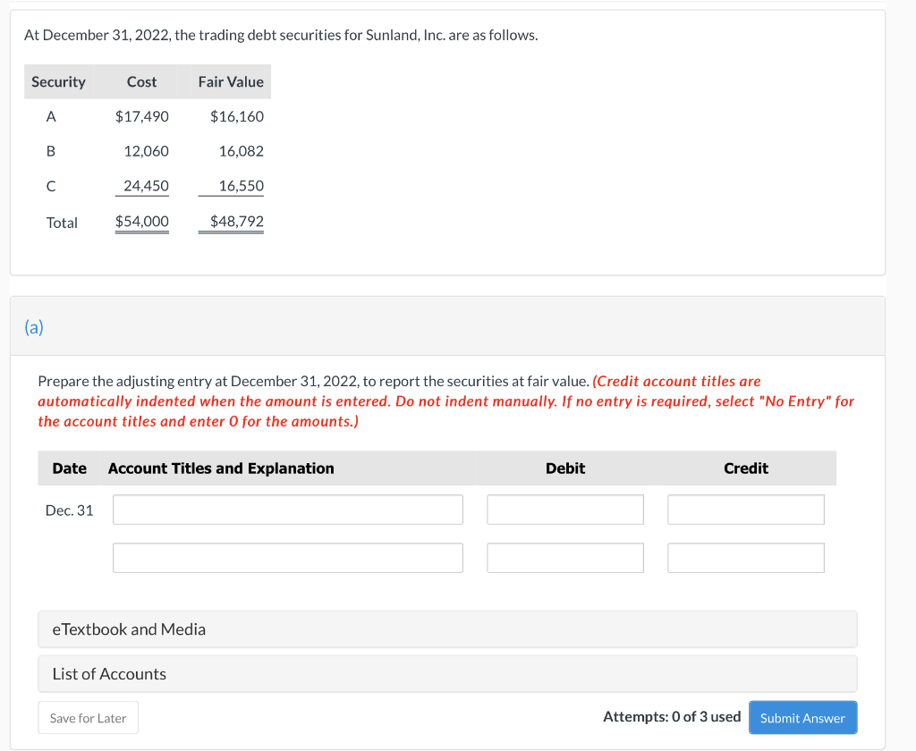916x751 pixels.
Task: Click the Cost column header
Action: [x=142, y=81]
